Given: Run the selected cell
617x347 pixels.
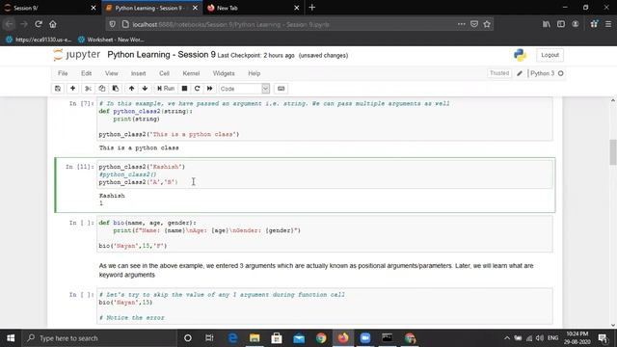Looking at the screenshot, I should (166, 89).
